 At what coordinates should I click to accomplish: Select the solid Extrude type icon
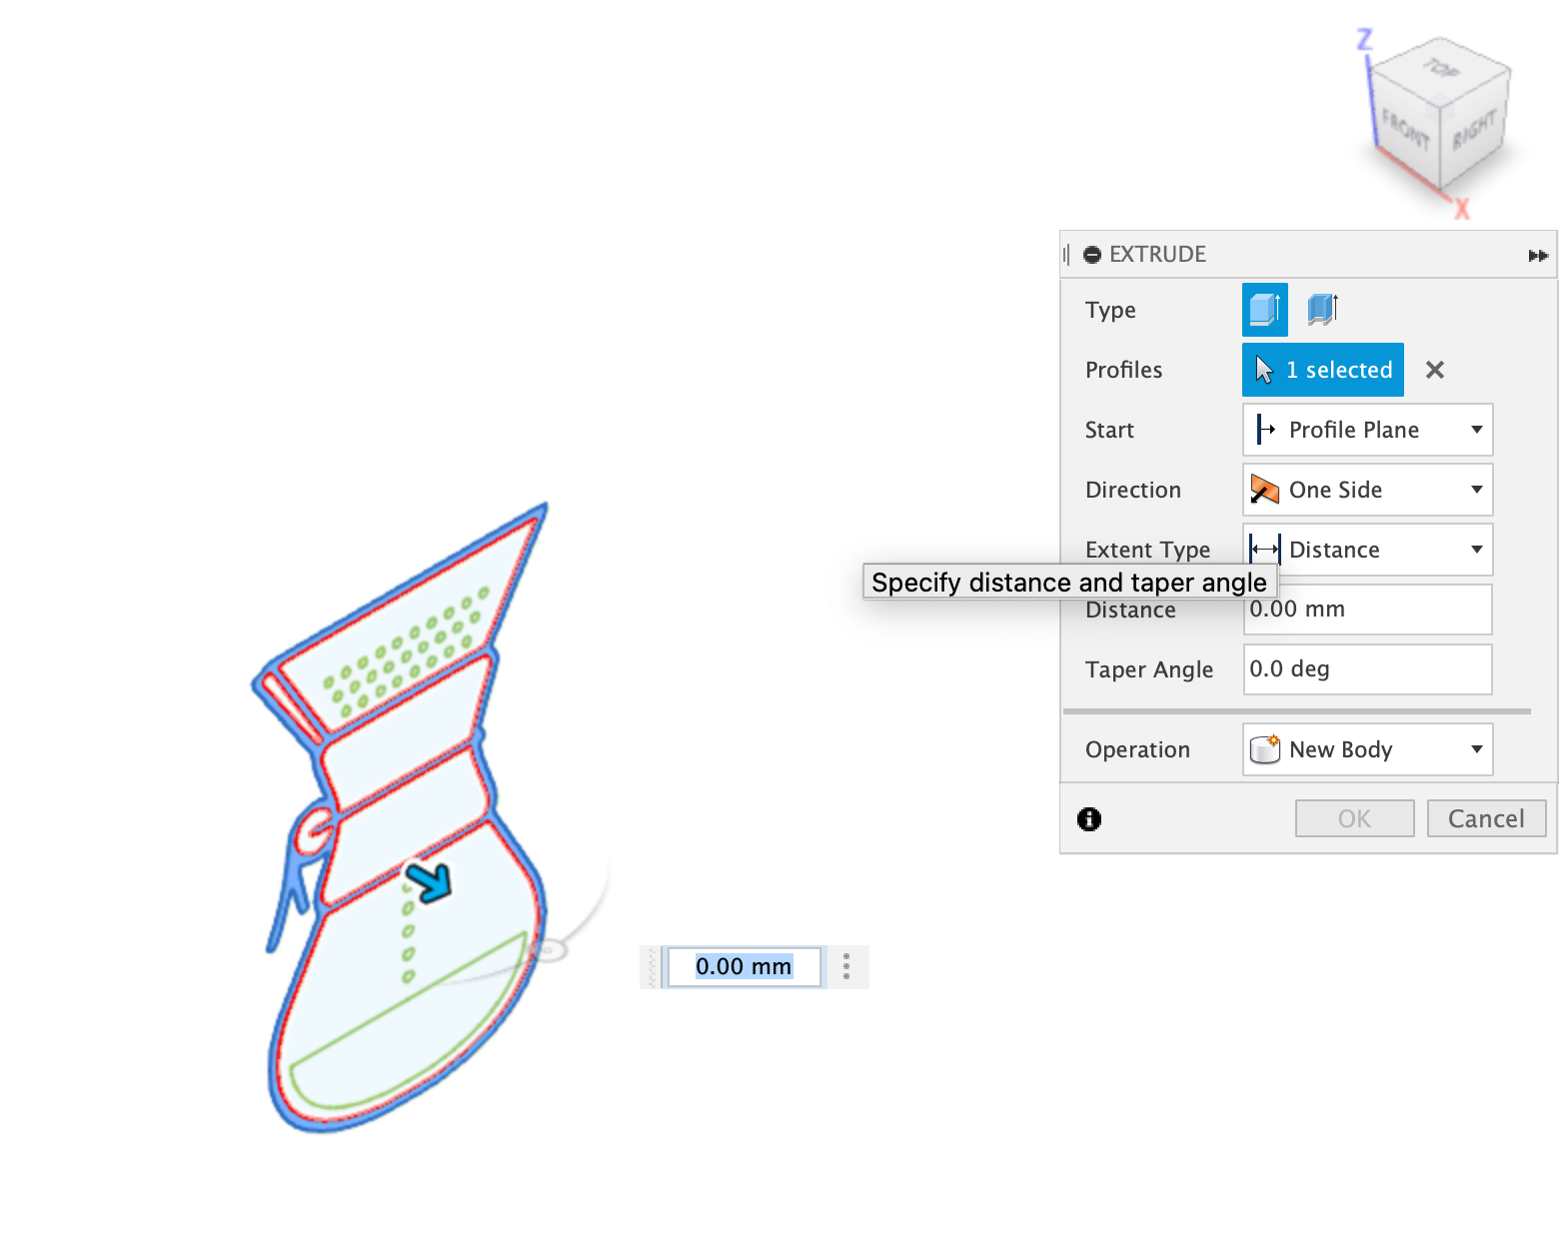1264,310
